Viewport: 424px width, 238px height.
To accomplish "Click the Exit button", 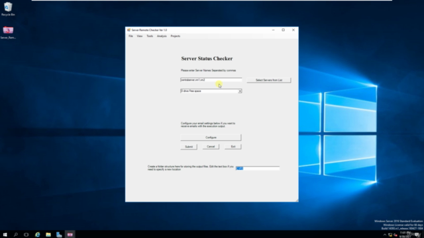I will click(233, 147).
